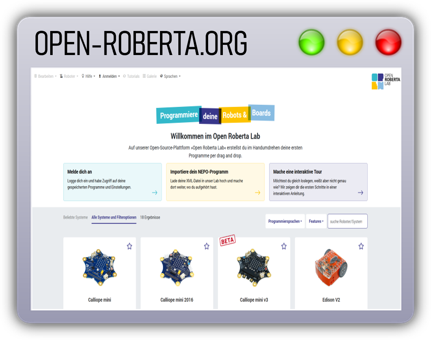
Task: Click arrow in interactive tour card
Action: [360, 193]
